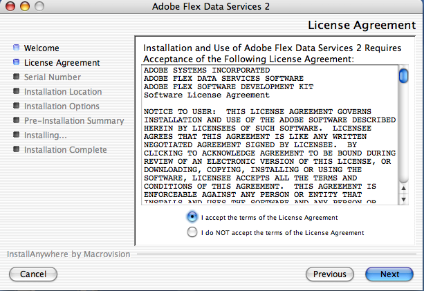Click the Installation Complete step bullet icon

pyautogui.click(x=16, y=149)
